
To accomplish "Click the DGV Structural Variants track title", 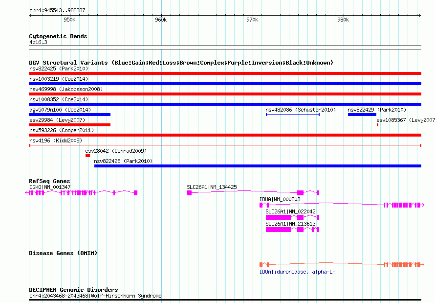I will pos(181,63).
